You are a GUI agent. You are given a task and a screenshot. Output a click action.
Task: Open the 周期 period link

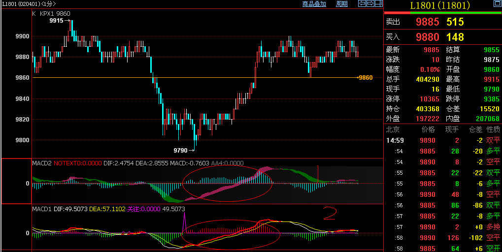point(341,4)
